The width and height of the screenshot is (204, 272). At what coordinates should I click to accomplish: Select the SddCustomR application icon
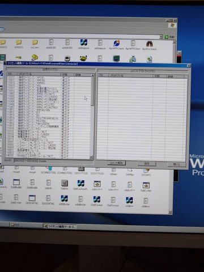81,183
